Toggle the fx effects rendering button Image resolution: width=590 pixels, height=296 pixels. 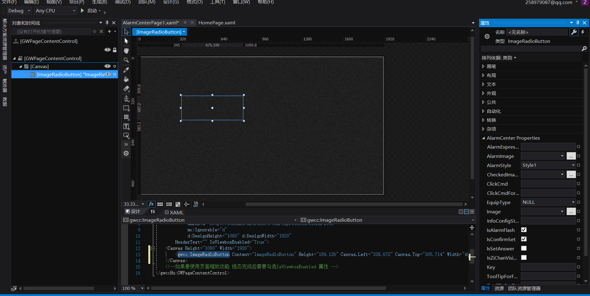(x=151, y=204)
